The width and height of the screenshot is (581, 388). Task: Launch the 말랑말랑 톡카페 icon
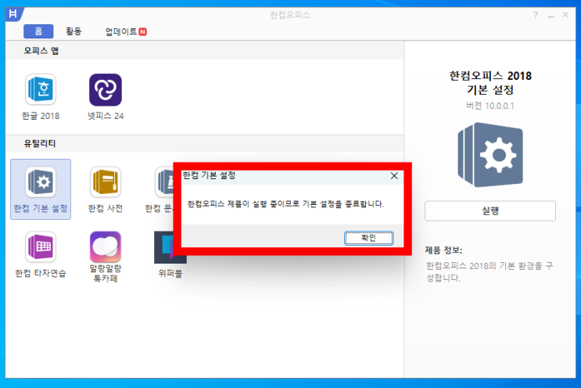[x=106, y=246]
